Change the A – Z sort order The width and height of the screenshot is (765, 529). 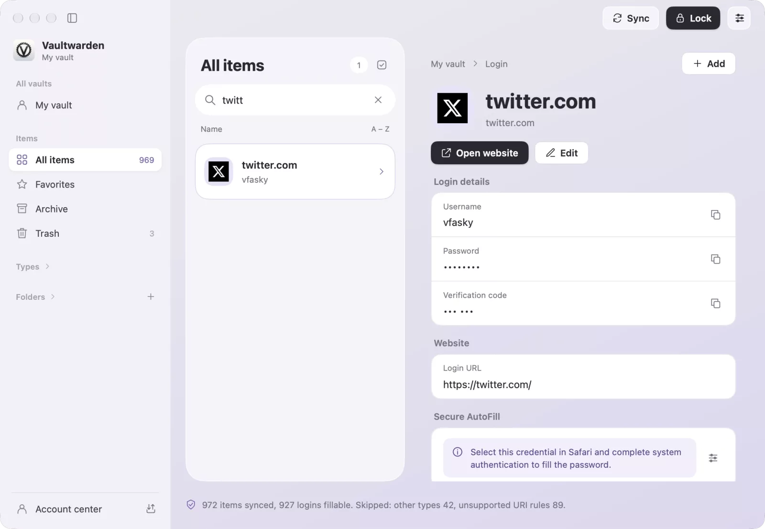click(x=380, y=129)
